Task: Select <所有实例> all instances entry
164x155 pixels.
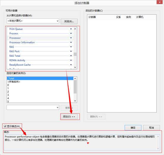Action: (40, 82)
